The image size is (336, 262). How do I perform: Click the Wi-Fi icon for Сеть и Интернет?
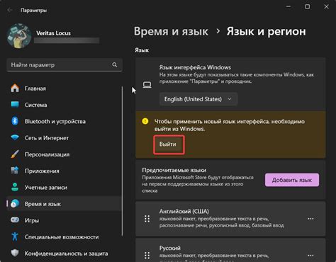15,137
